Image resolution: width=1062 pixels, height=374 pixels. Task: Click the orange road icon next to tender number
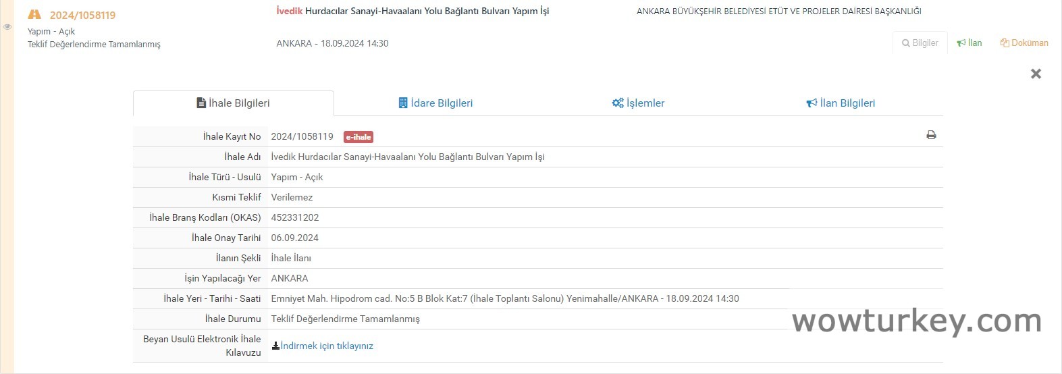[34, 15]
